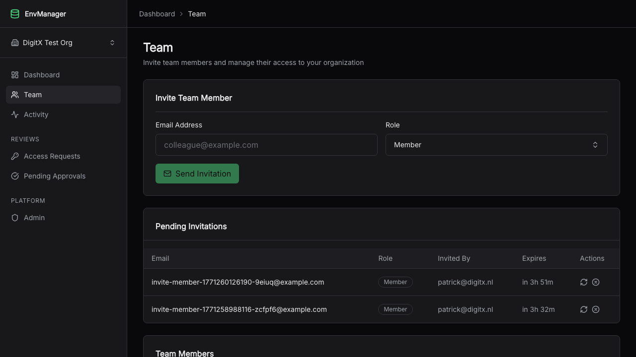Click the Activity pulse icon in sidebar
The height and width of the screenshot is (357, 636).
pyautogui.click(x=15, y=115)
